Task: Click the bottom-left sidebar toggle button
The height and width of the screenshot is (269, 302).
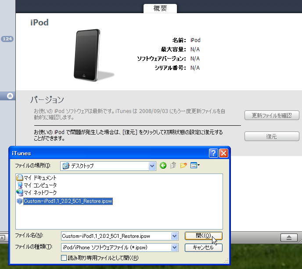Action: 2,238
